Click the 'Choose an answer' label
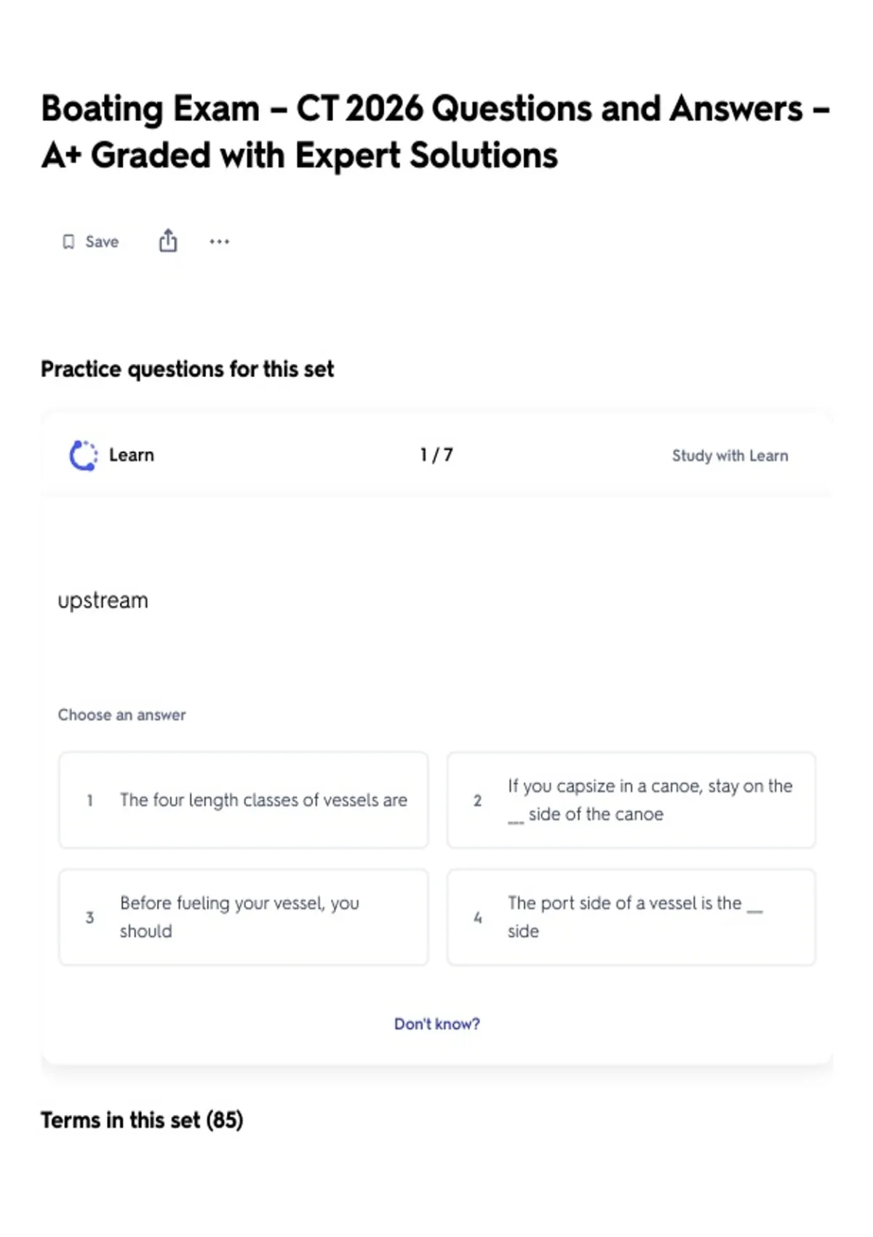873x1237 pixels. pyautogui.click(x=122, y=715)
